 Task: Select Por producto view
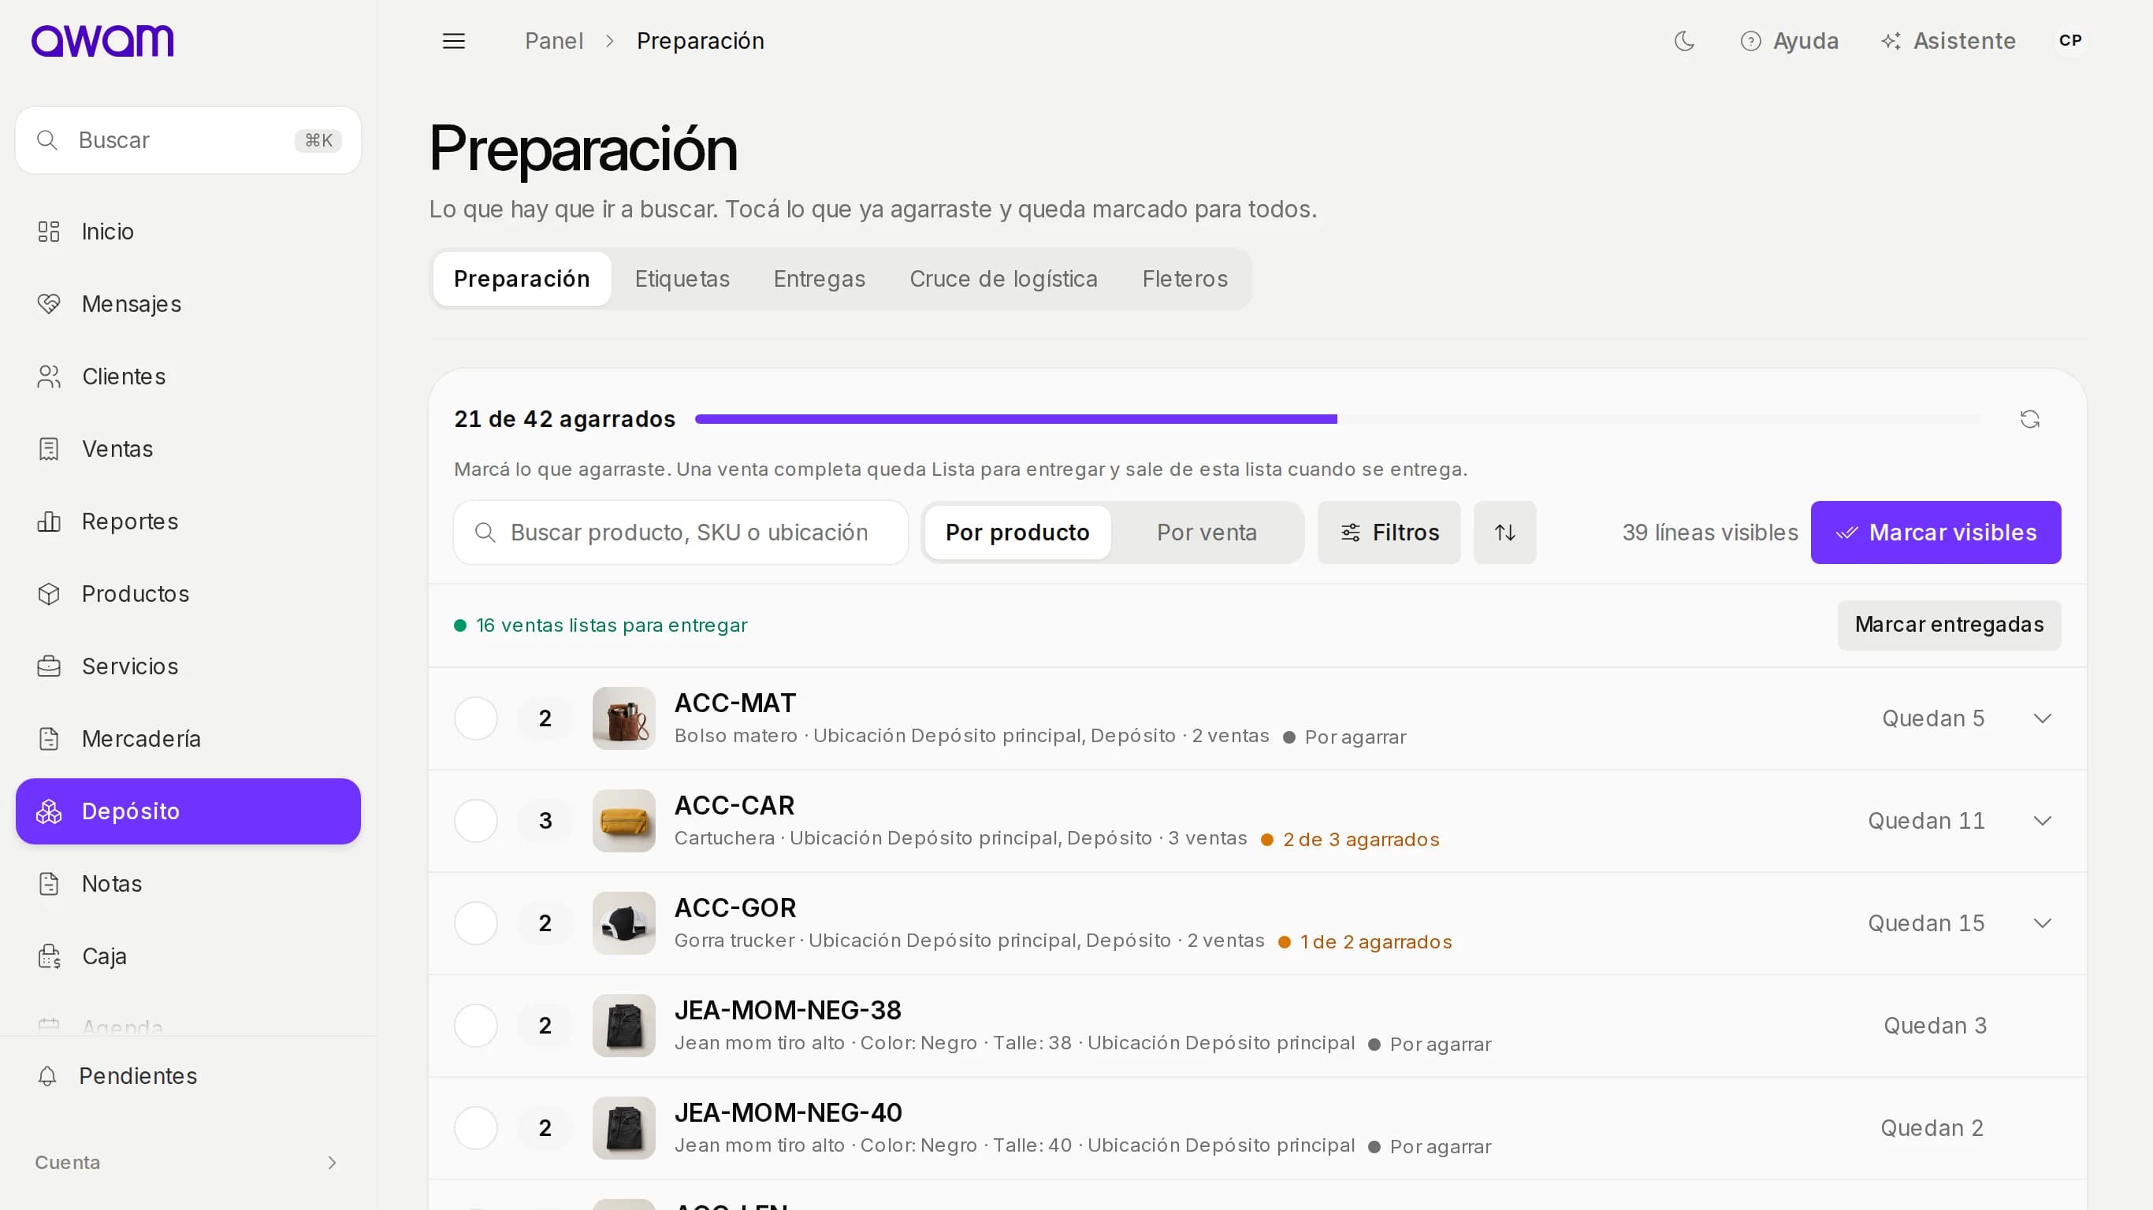pyautogui.click(x=1017, y=533)
